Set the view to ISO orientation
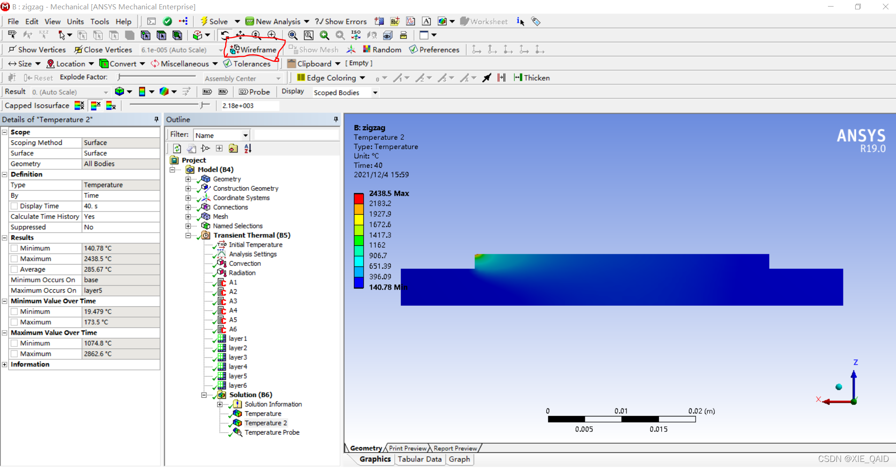The width and height of the screenshot is (896, 468). pyautogui.click(x=356, y=35)
